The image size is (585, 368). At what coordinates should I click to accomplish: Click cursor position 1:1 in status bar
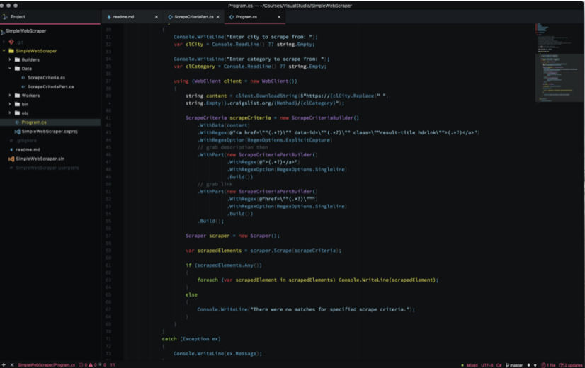tap(113, 365)
